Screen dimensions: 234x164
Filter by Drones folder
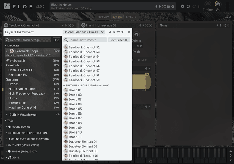32,84
